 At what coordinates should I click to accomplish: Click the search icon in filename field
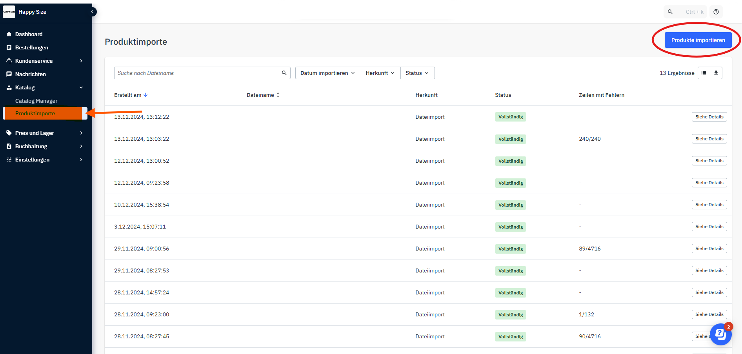click(x=284, y=73)
